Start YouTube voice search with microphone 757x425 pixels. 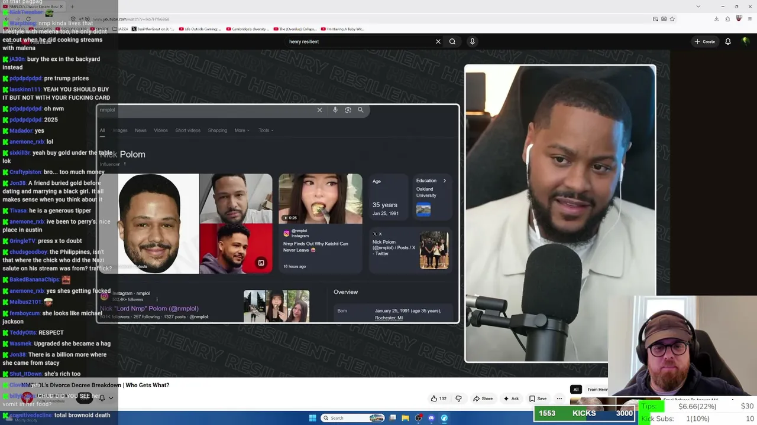point(472,41)
